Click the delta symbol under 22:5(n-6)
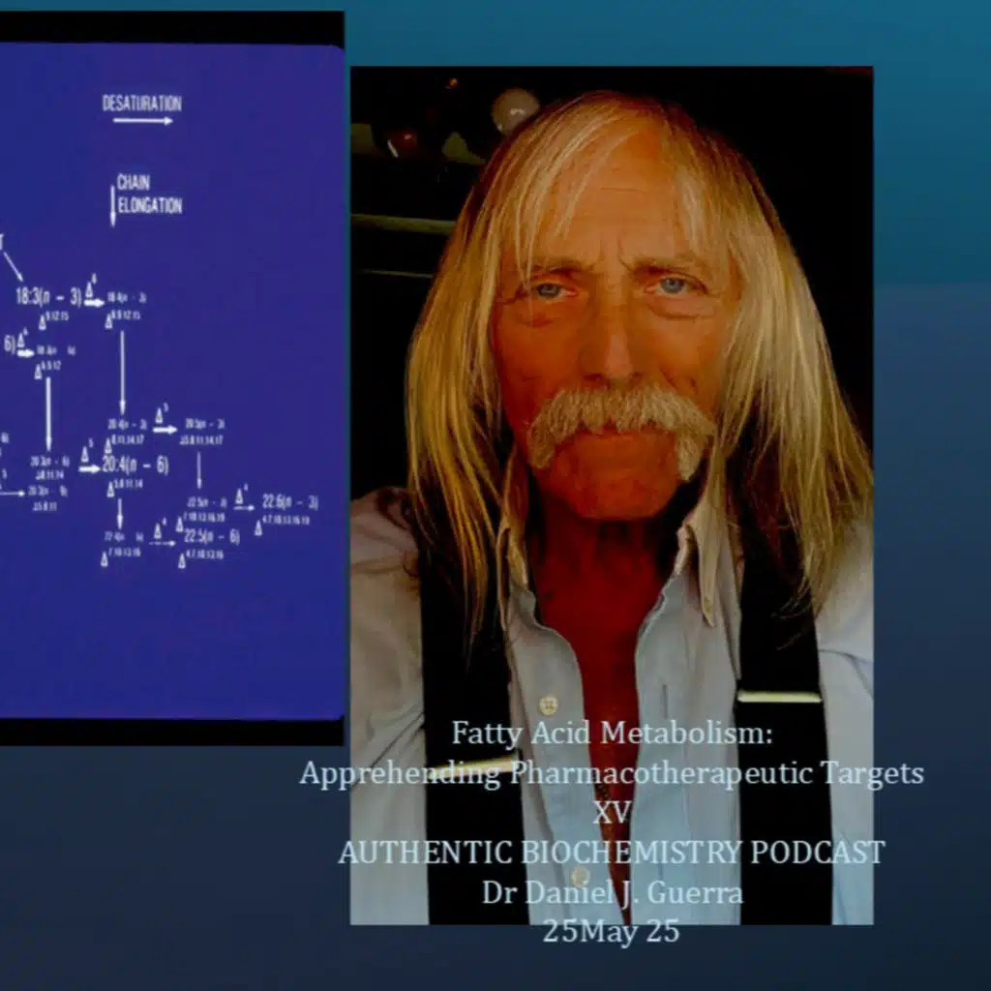This screenshot has width=991, height=991. pyautogui.click(x=184, y=558)
